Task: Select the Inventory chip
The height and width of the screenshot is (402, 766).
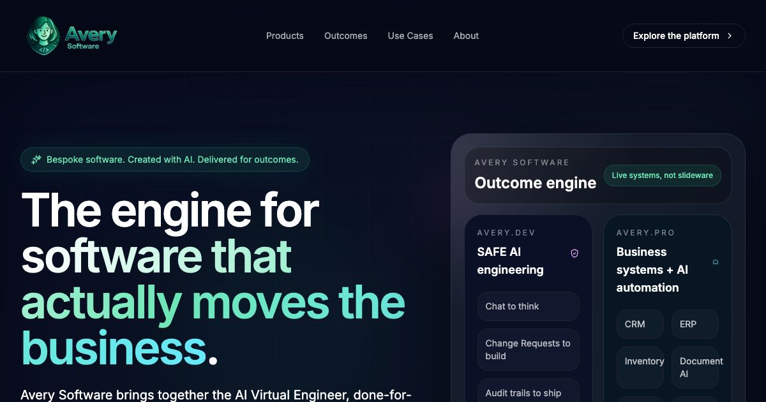Action: point(640,368)
